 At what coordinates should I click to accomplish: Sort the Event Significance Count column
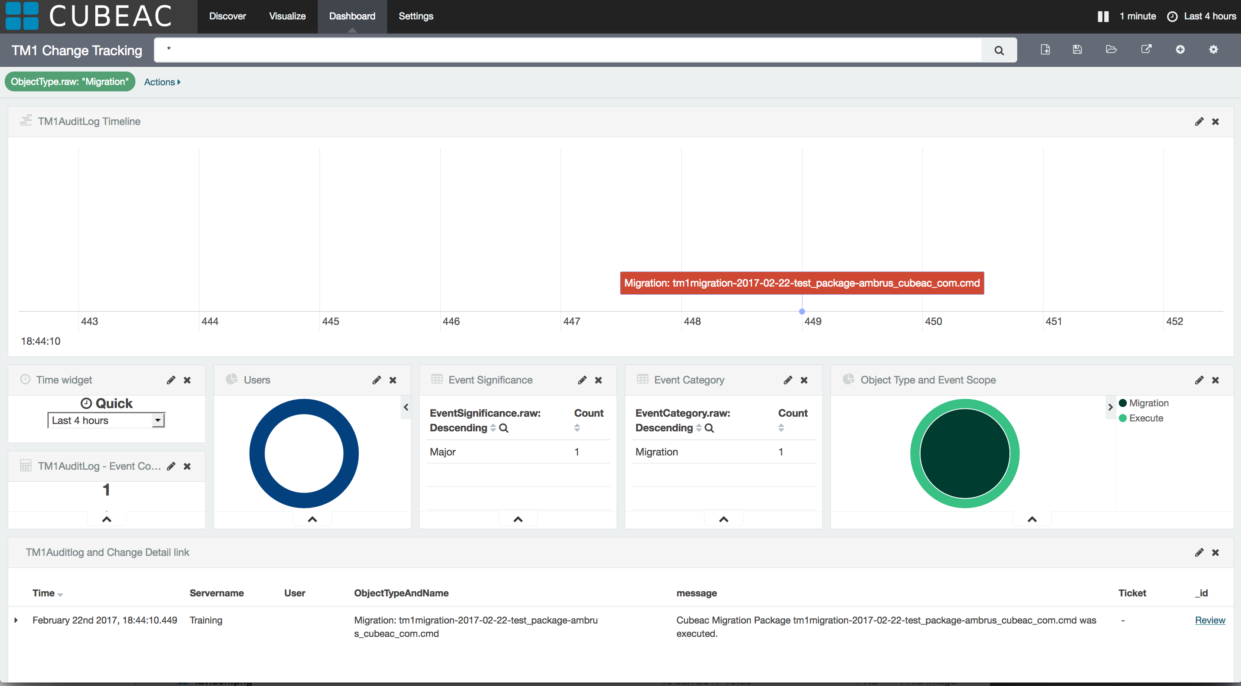coord(577,428)
